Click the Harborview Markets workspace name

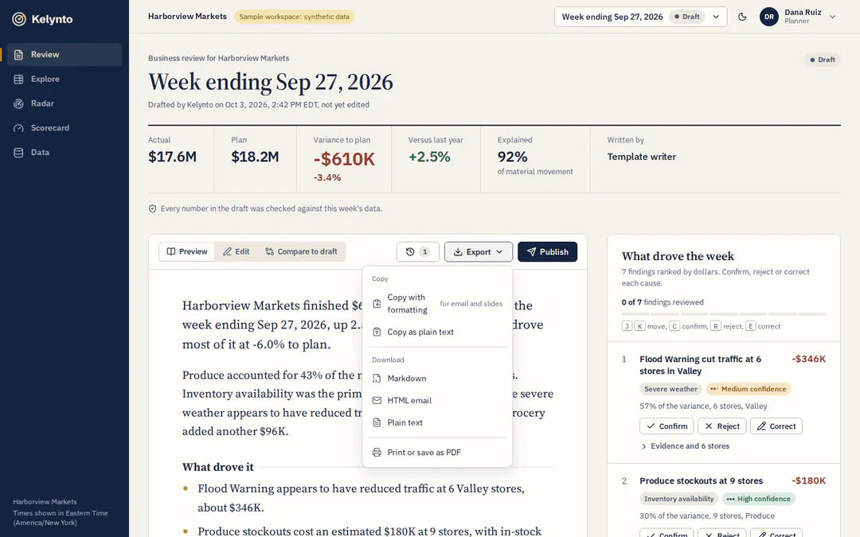click(187, 17)
